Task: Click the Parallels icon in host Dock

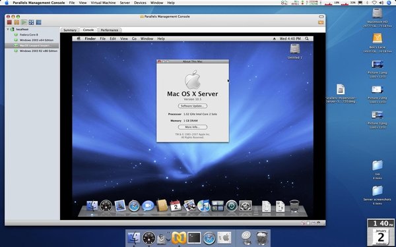Action: 179,238
